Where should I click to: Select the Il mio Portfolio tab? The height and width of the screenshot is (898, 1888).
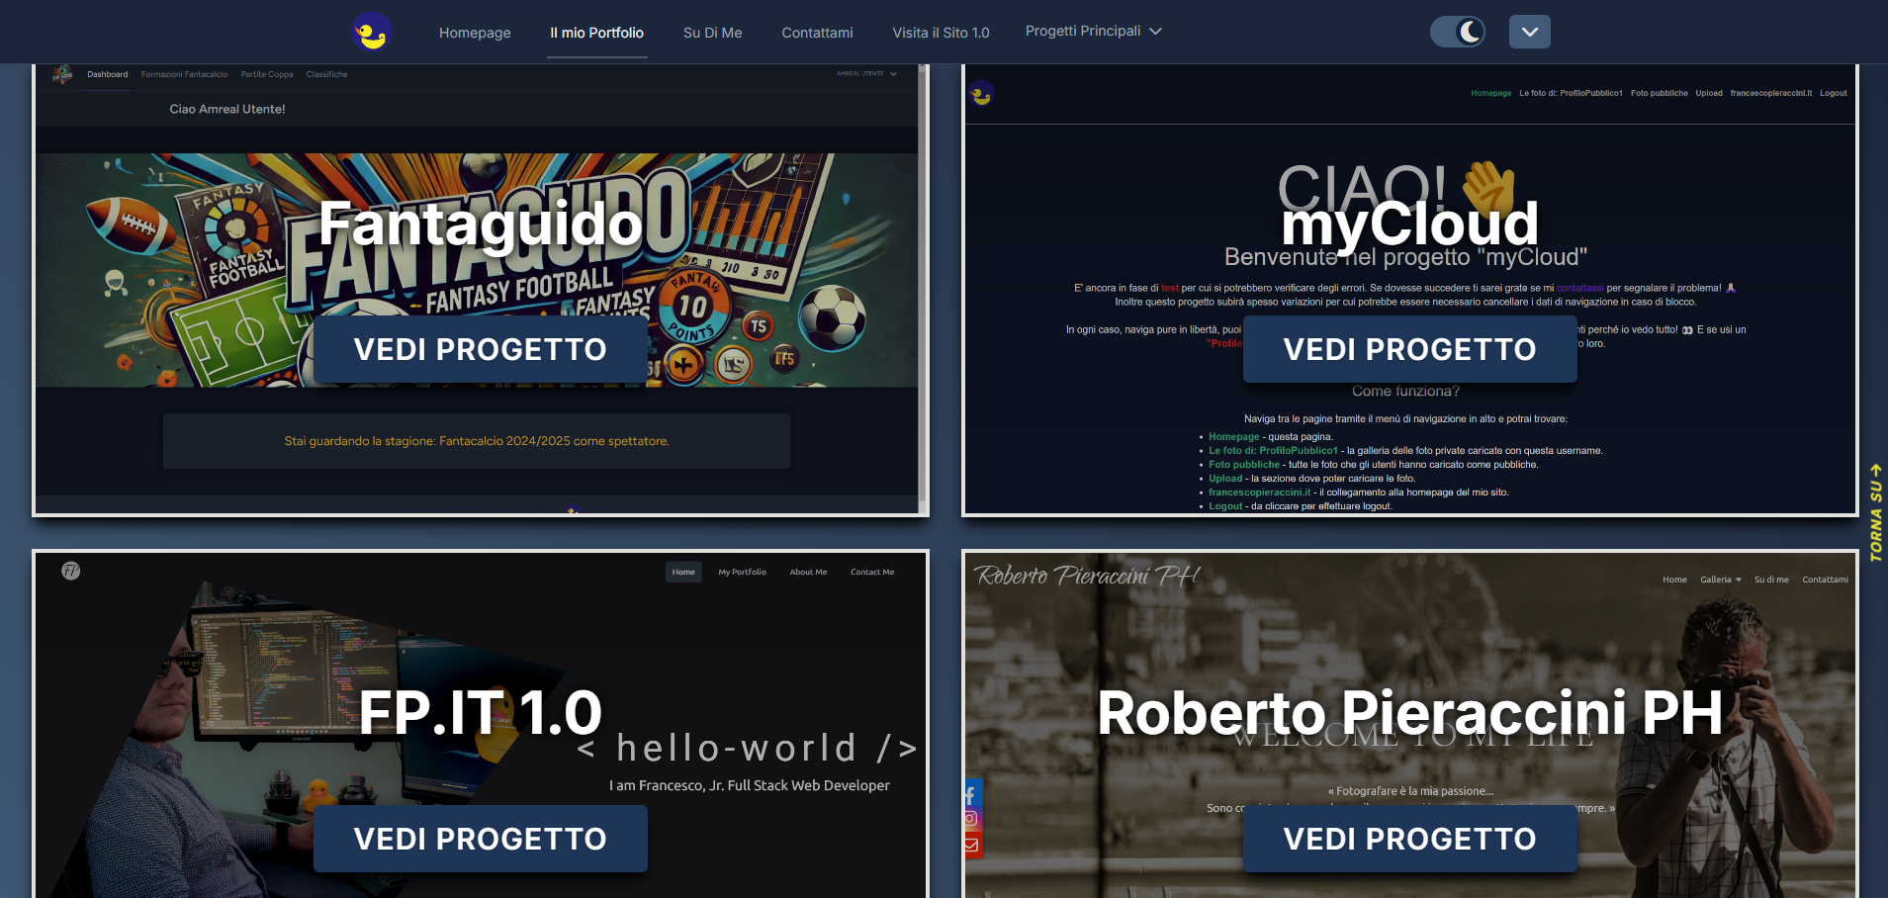pyautogui.click(x=597, y=33)
